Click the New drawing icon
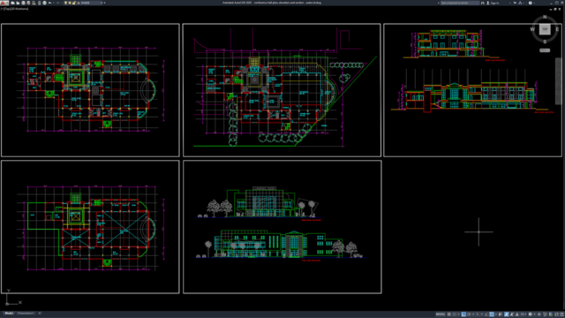This screenshot has width=565, height=318. point(12,3)
